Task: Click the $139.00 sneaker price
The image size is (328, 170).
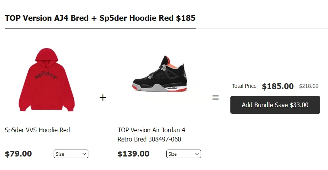Action: point(134,154)
